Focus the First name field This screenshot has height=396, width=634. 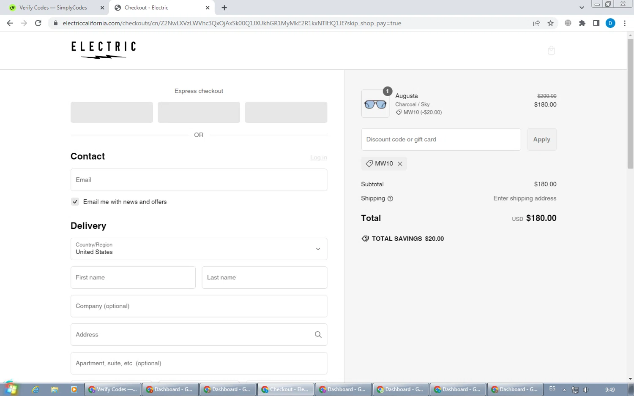pyautogui.click(x=133, y=277)
